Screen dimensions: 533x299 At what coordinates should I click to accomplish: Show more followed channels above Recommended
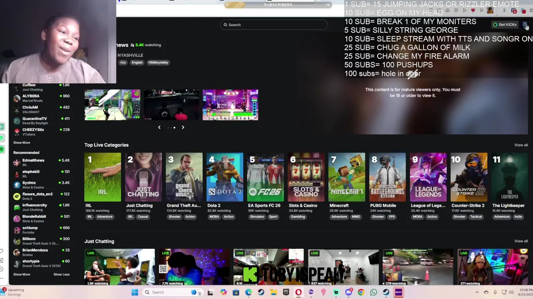pyautogui.click(x=22, y=142)
